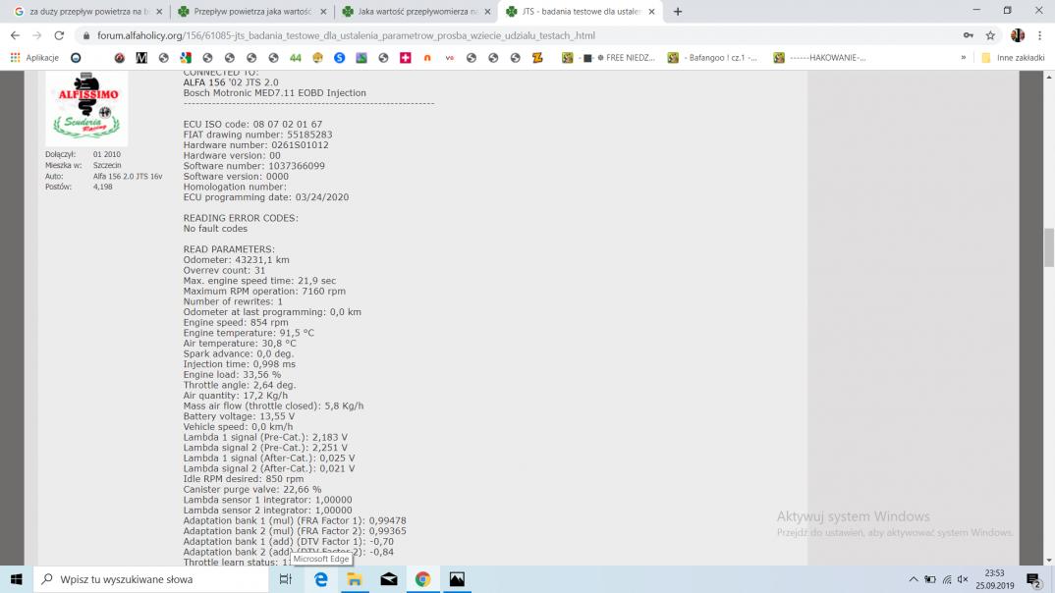Click 'Battery voltage: 13,55 V' line
1055x593 pixels.
[x=239, y=416]
